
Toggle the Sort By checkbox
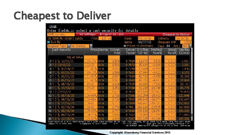point(49,42)
